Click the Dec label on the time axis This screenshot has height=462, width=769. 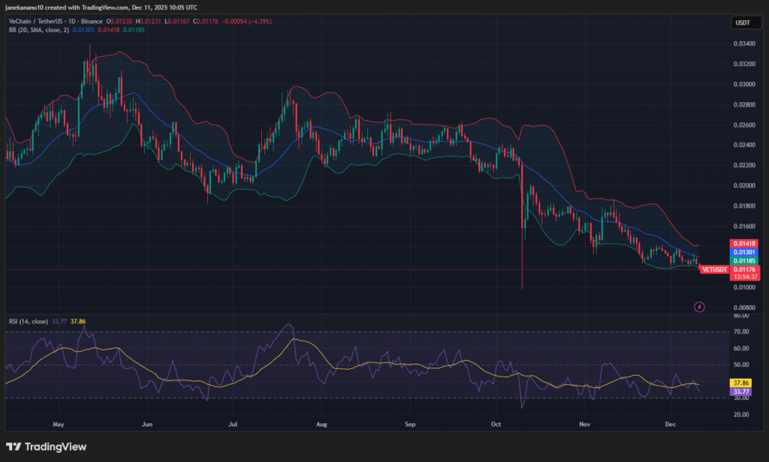[x=669, y=424]
